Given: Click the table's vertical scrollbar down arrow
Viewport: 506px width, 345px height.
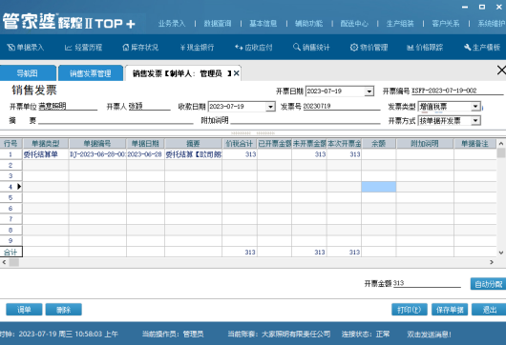Looking at the screenshot, I should point(501,253).
